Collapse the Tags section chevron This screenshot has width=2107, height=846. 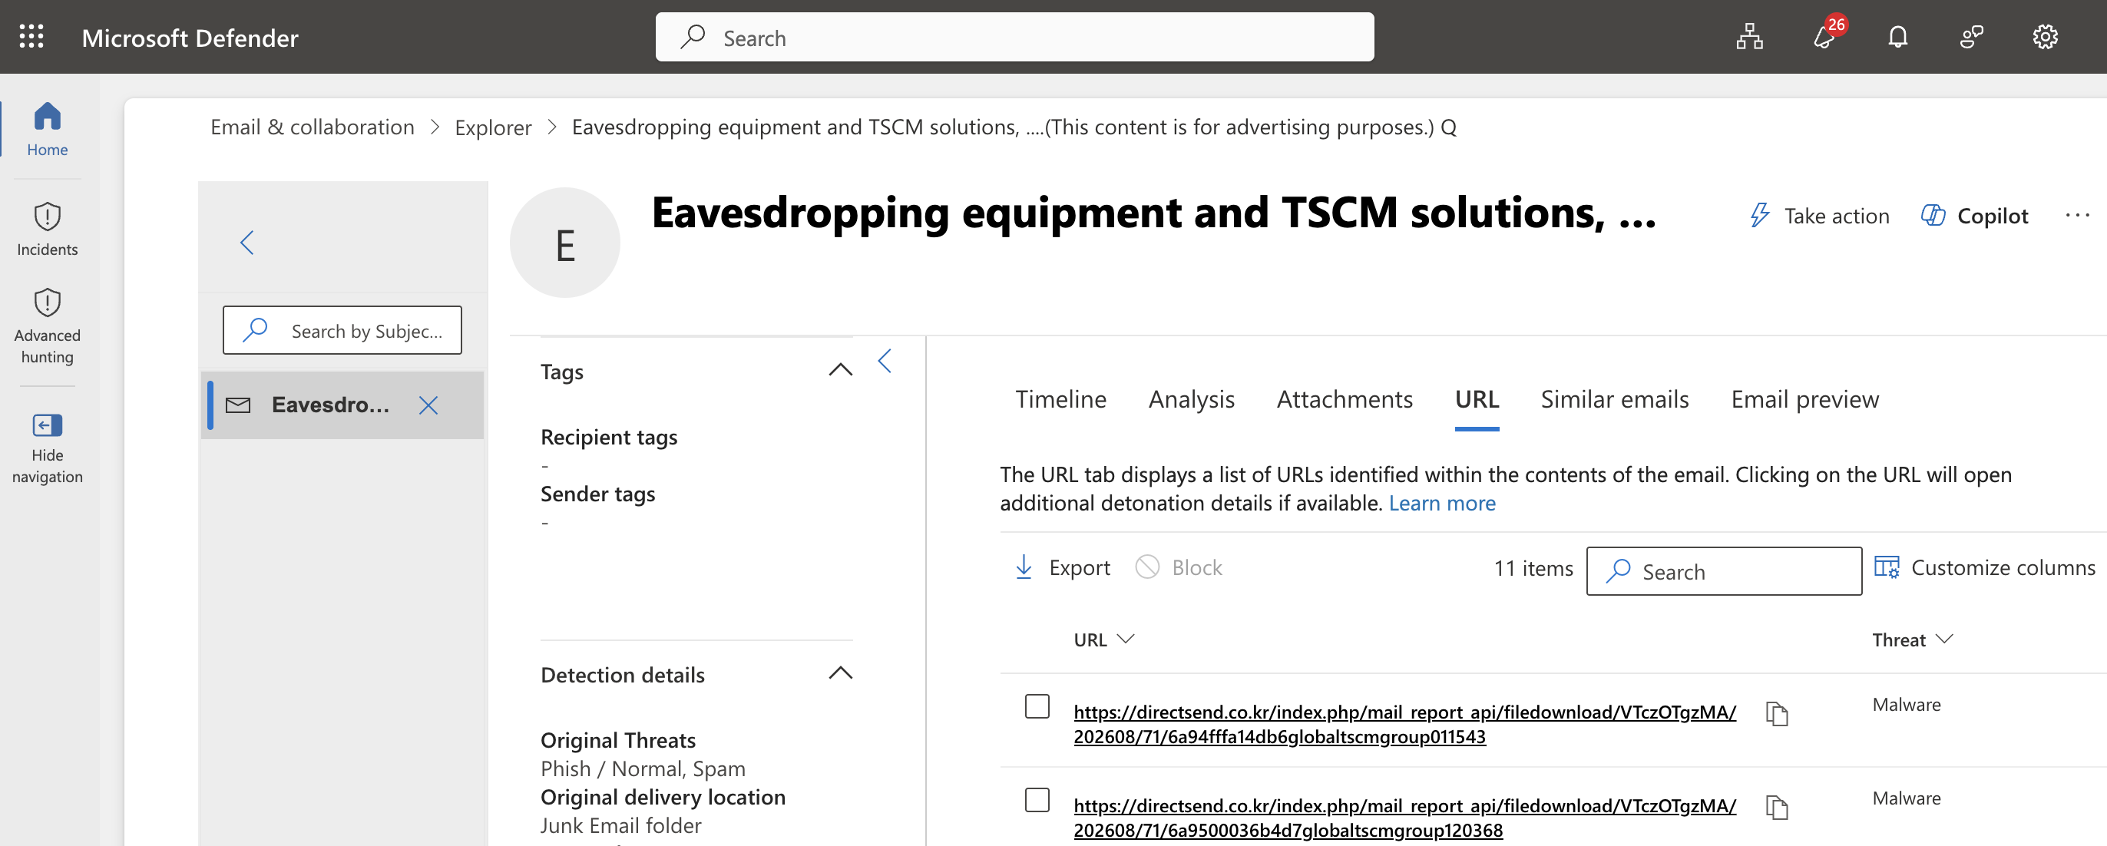tap(840, 369)
